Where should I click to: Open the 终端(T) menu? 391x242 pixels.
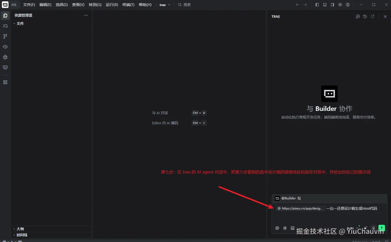[129, 5]
